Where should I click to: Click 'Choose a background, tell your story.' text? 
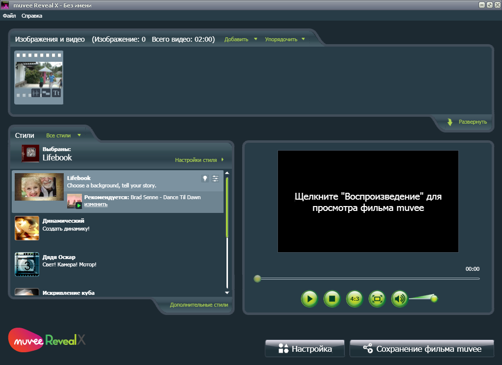[111, 185]
